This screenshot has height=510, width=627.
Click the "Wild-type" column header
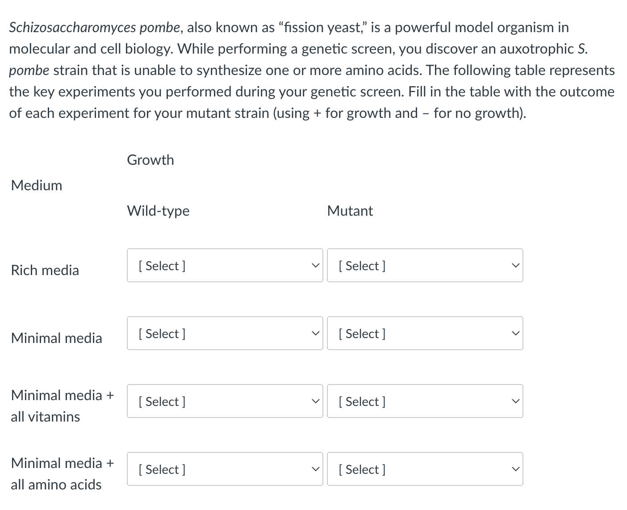158,211
